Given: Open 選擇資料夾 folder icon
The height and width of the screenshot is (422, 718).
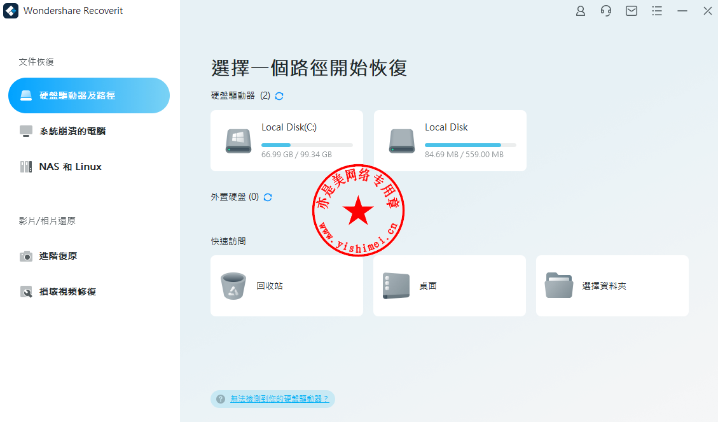Looking at the screenshot, I should tap(559, 285).
